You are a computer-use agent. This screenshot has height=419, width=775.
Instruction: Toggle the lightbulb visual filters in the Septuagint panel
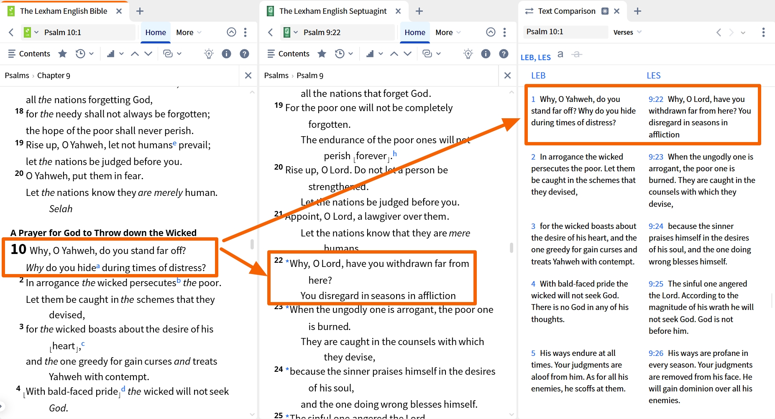468,53
